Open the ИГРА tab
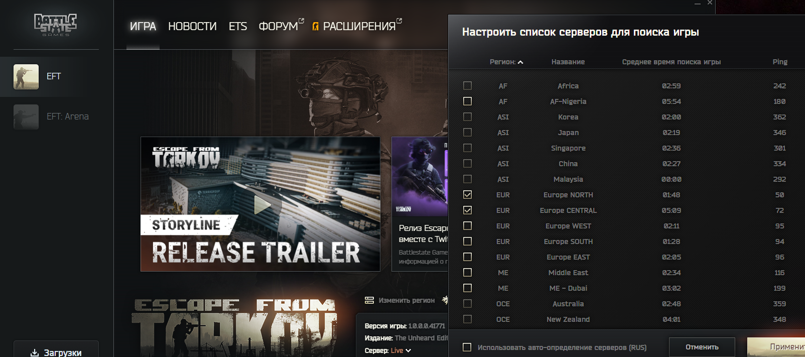 tap(143, 26)
